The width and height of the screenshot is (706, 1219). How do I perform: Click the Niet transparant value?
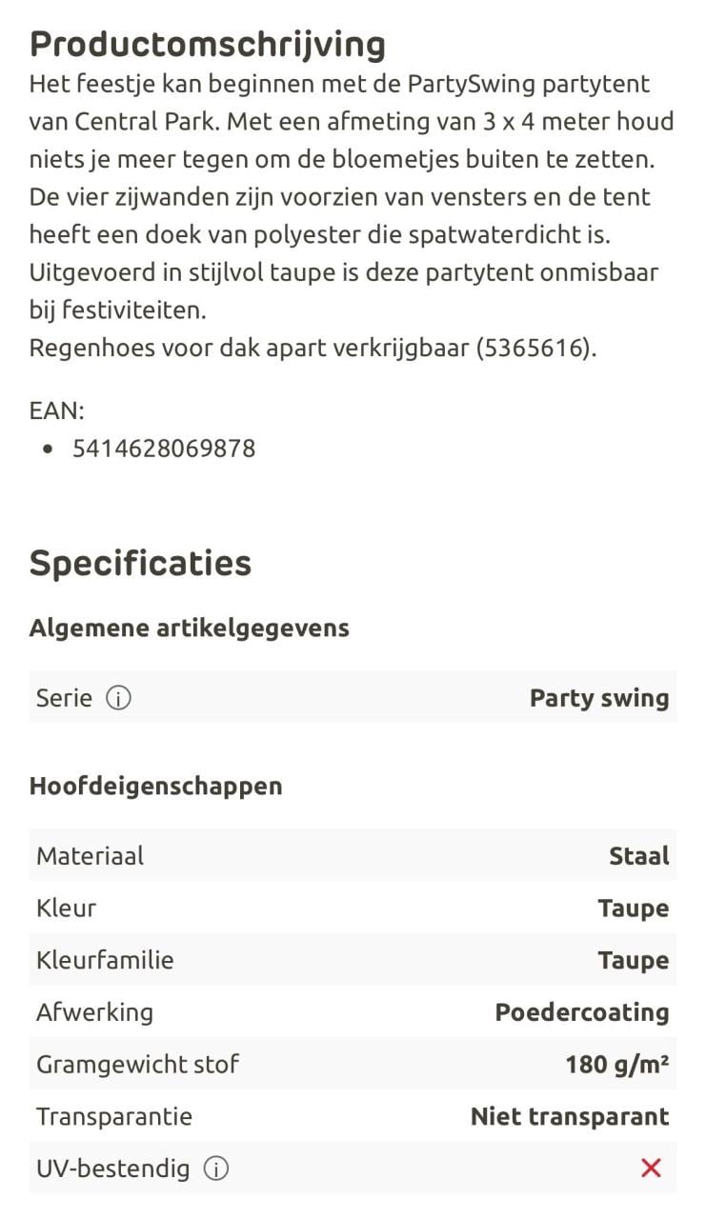click(x=570, y=1116)
